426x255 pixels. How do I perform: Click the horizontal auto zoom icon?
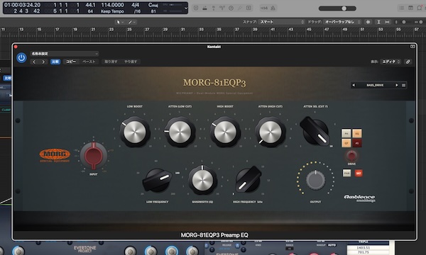[x=387, y=22]
